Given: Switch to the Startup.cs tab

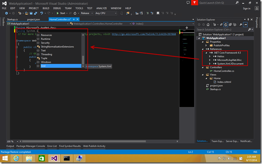Looking at the screenshot, I should (12, 20).
